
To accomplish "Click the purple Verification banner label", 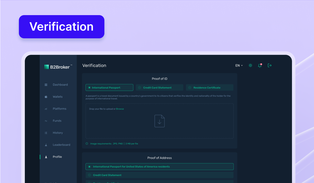I will [x=61, y=27].
